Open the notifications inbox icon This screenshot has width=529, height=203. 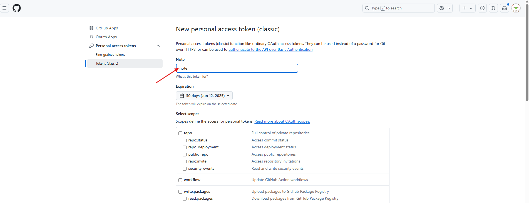505,8
